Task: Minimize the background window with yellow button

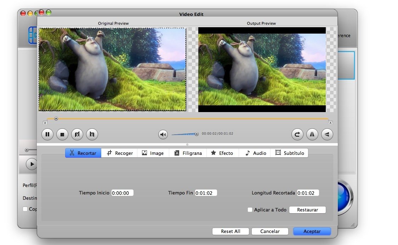Action: (30, 13)
